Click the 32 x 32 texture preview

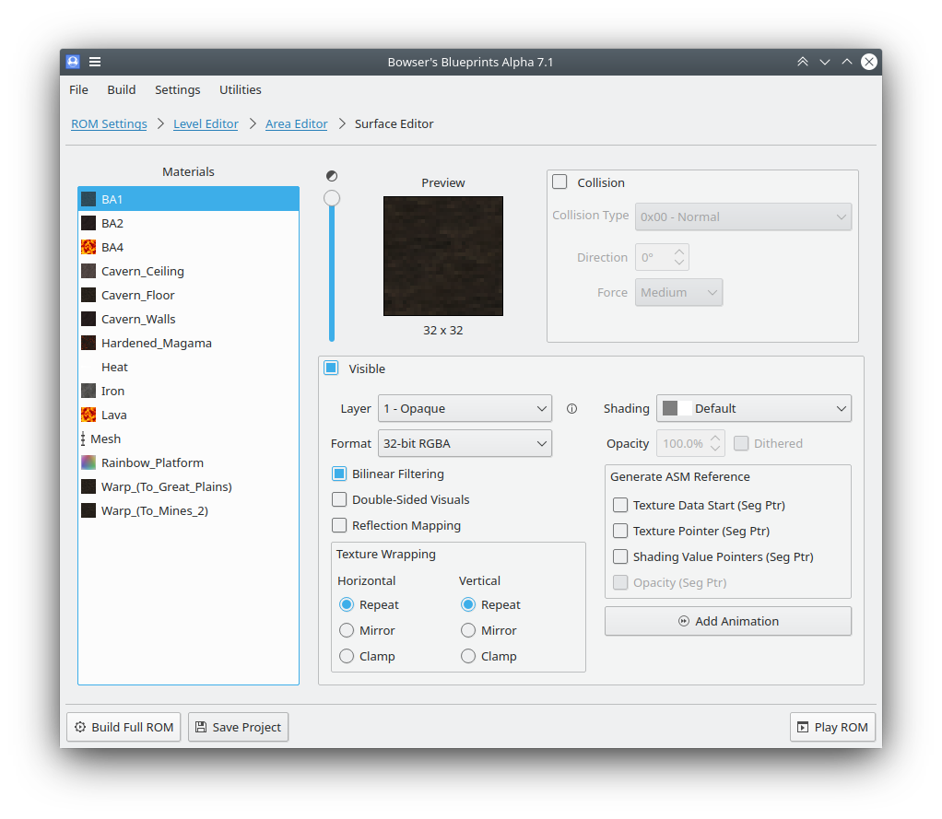point(443,256)
